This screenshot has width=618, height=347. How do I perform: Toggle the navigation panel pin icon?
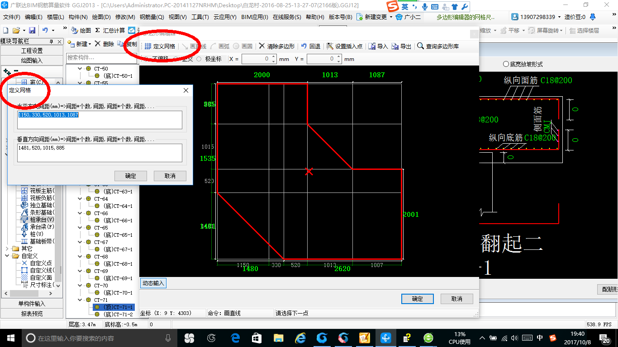coord(52,41)
